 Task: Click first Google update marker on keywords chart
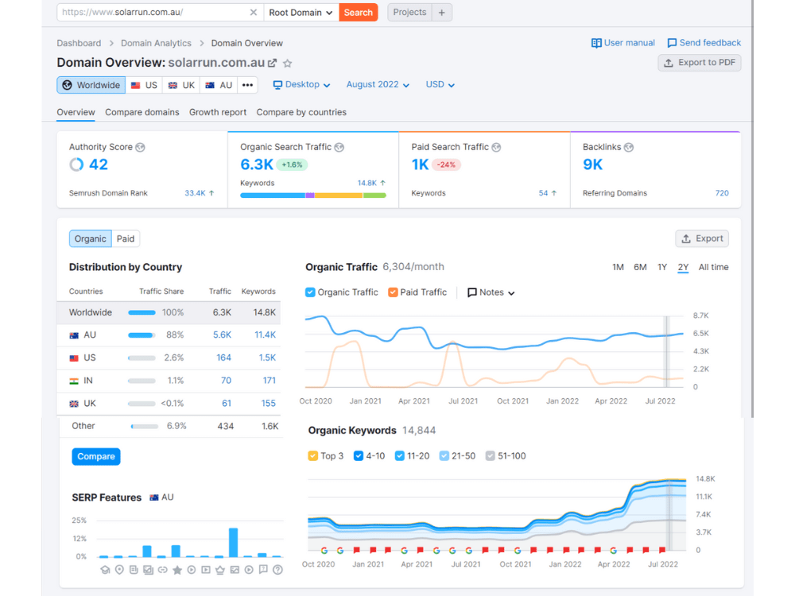(x=324, y=551)
